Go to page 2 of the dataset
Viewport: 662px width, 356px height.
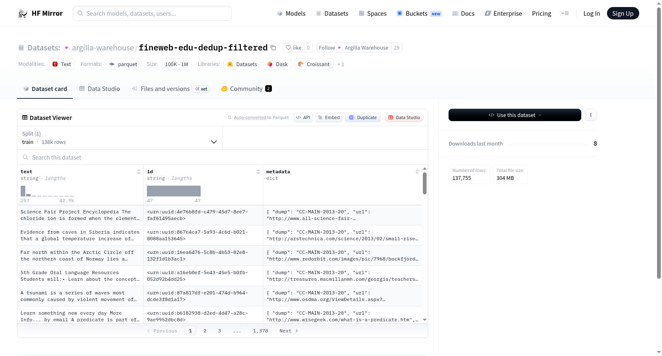click(205, 331)
